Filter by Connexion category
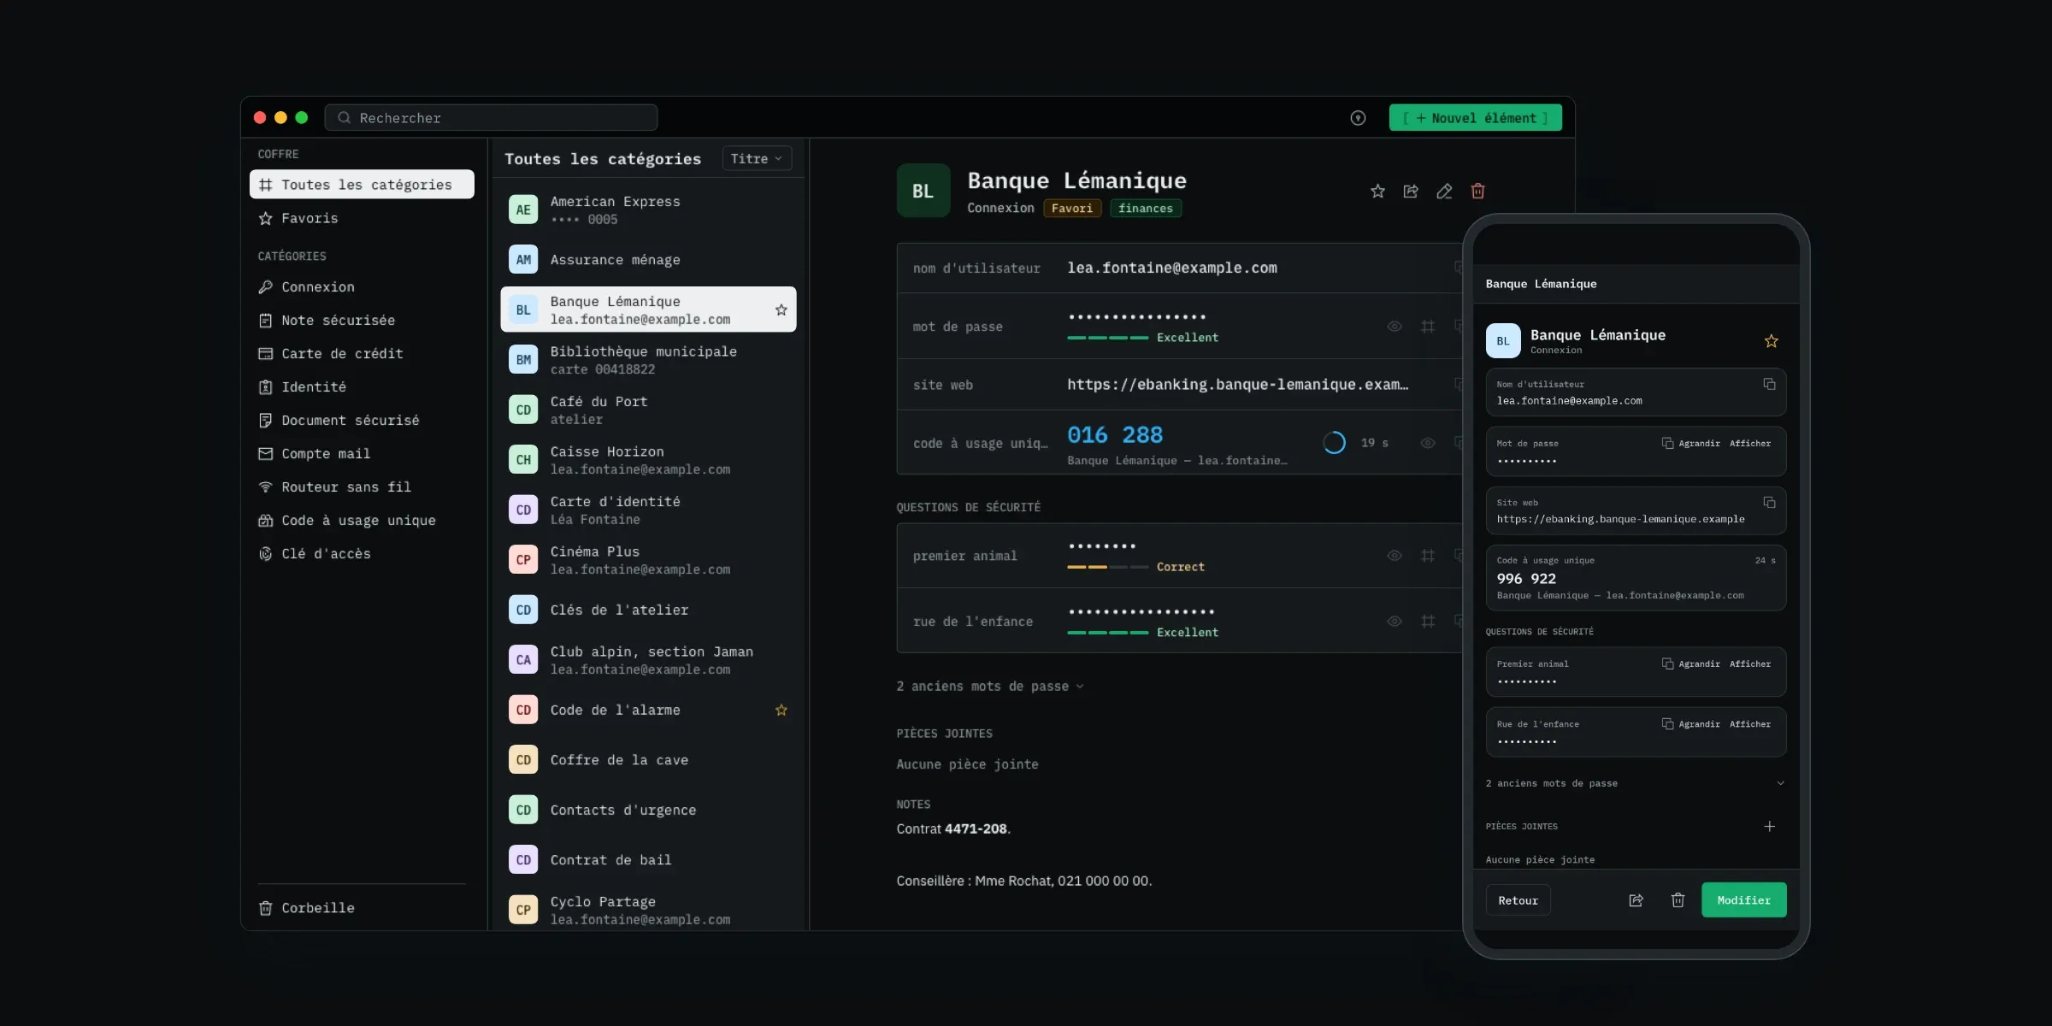The width and height of the screenshot is (2052, 1026). (x=362, y=286)
